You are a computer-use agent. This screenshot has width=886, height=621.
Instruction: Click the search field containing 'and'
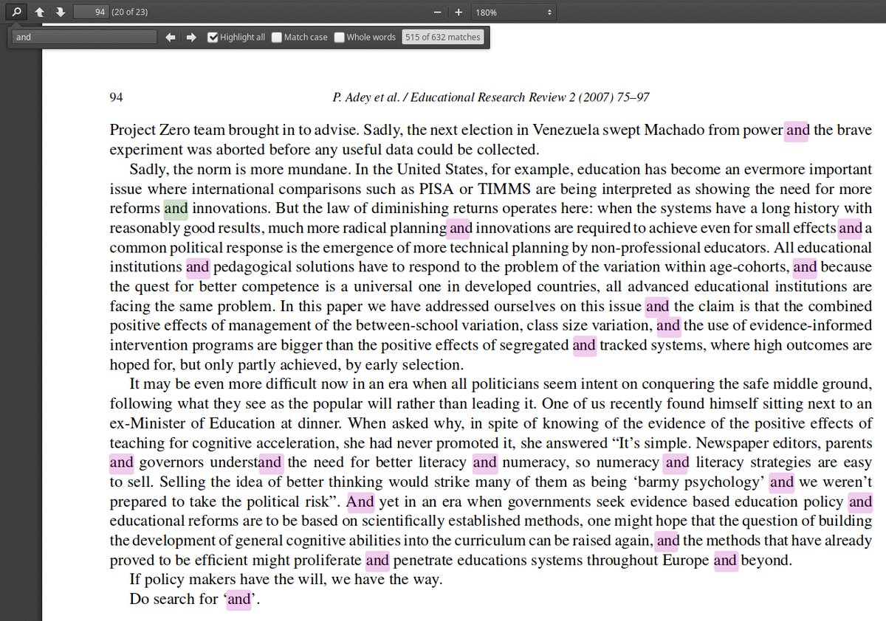click(85, 37)
